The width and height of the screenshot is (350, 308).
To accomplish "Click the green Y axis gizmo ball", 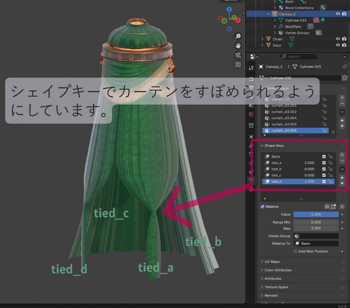I will point(234,17).
